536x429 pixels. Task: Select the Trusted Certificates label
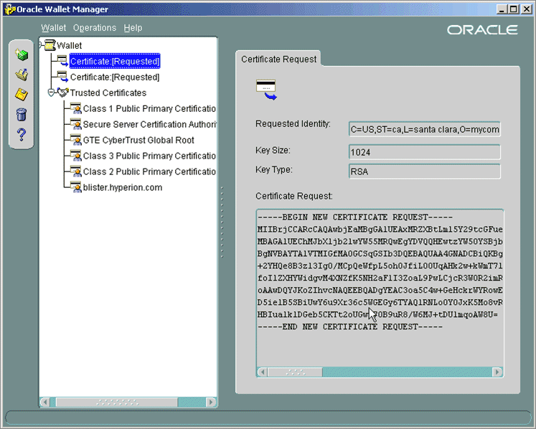click(108, 93)
